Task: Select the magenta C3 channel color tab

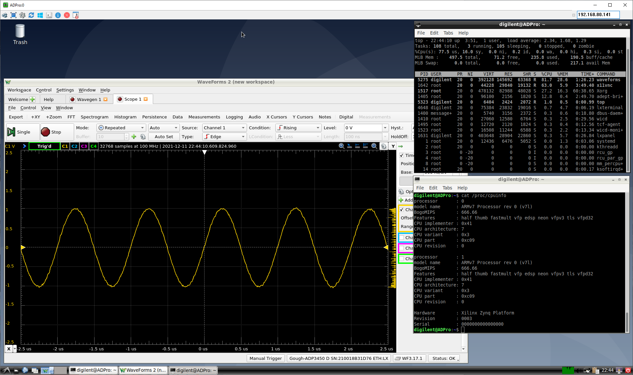Action: point(84,146)
